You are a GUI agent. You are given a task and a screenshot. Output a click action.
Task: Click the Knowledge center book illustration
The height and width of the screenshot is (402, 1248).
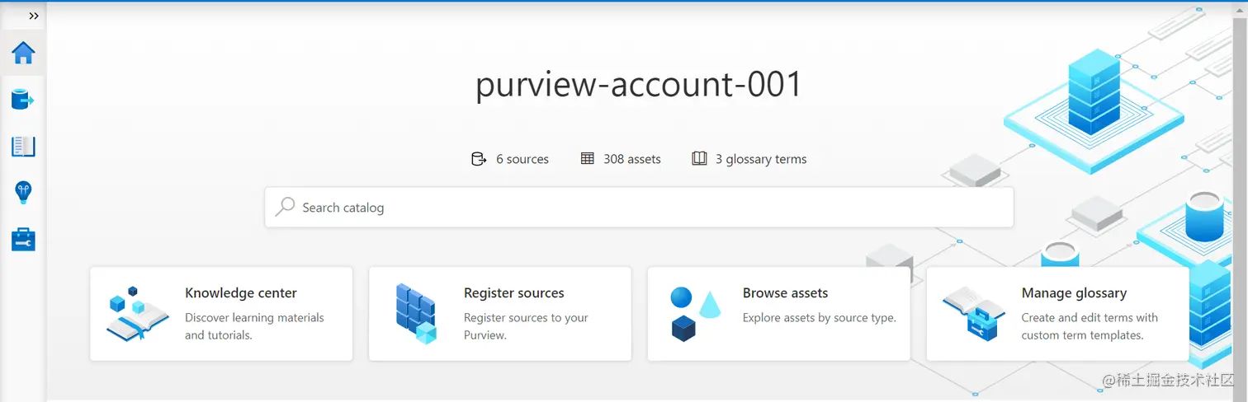point(138,314)
